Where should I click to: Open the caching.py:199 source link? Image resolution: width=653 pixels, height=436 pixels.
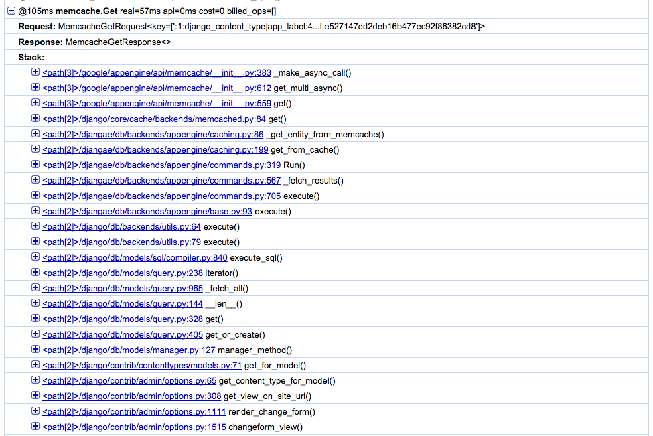click(x=155, y=150)
